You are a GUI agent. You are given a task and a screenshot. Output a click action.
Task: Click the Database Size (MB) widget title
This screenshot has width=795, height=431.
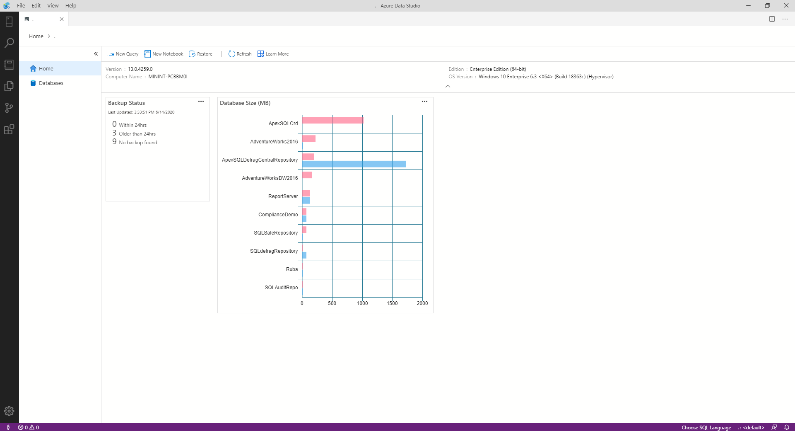tap(245, 103)
